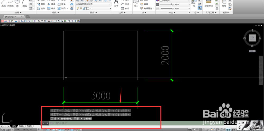Viewport: 264px width, 131px height.
Task: Click the new drawing tab plus icon
Action: 28,17
